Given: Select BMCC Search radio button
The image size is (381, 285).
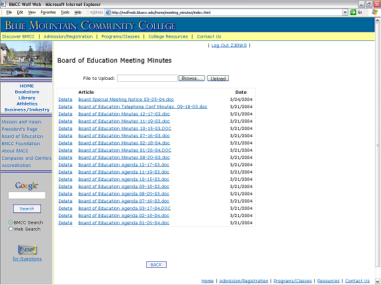Looking at the screenshot, I should click(x=11, y=222).
